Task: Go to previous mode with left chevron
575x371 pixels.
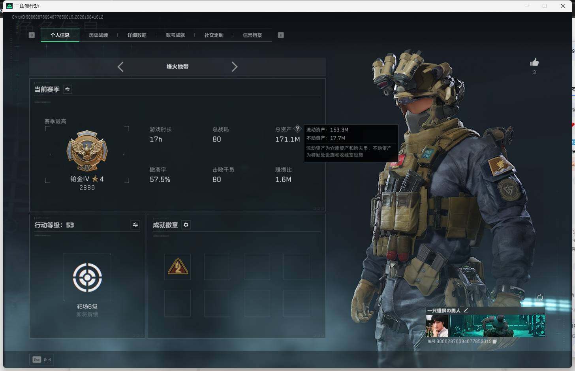Action: point(120,67)
